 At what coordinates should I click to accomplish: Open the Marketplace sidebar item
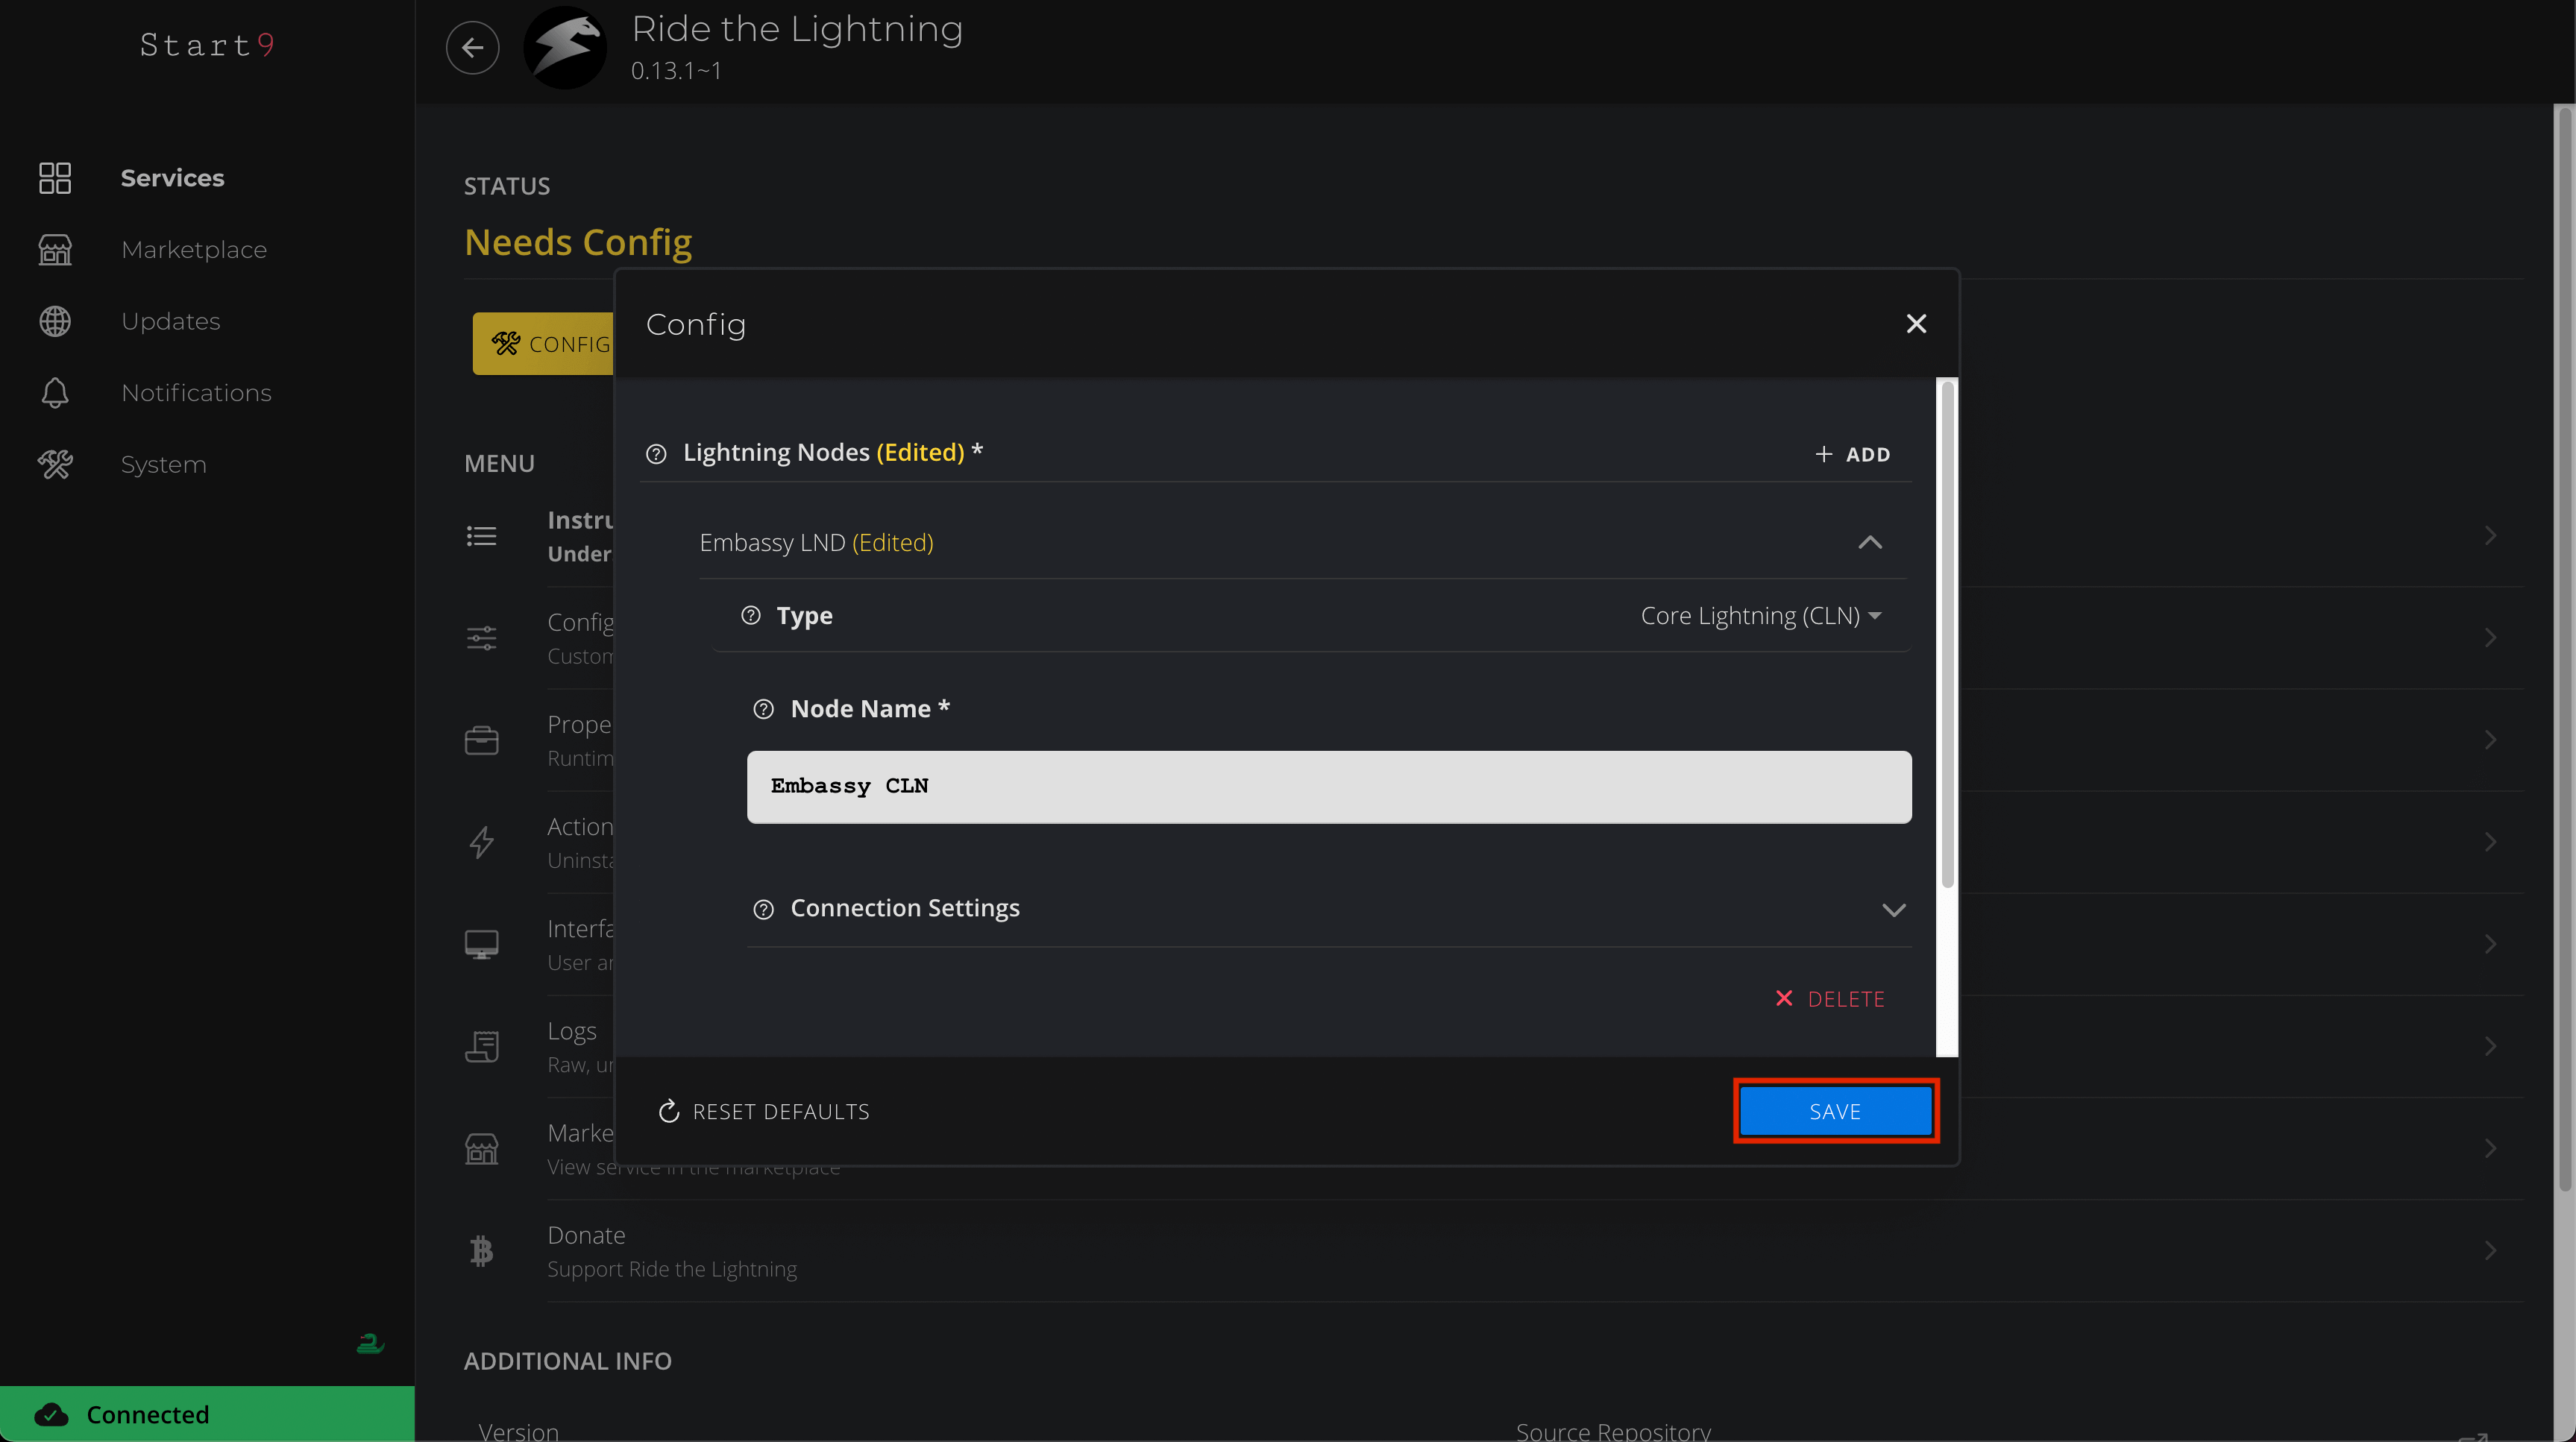click(194, 249)
